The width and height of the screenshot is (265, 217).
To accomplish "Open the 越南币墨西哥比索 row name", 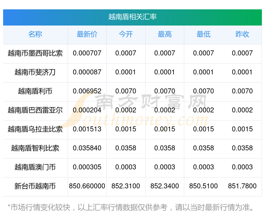I will coord(35,53).
